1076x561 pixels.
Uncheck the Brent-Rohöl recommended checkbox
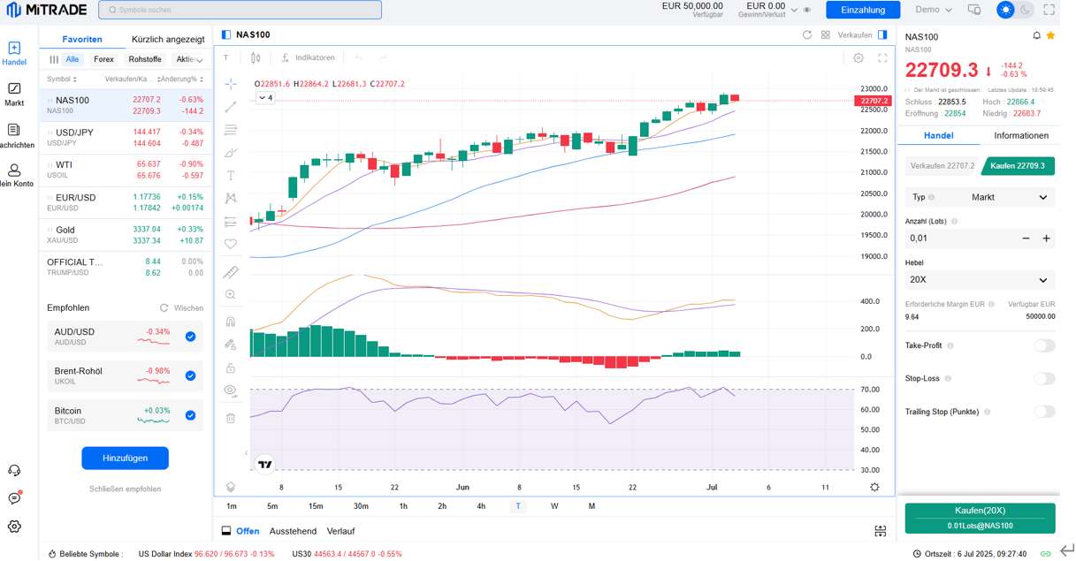point(190,375)
